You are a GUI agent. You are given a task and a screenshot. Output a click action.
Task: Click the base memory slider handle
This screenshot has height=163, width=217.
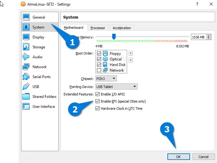[114, 37]
